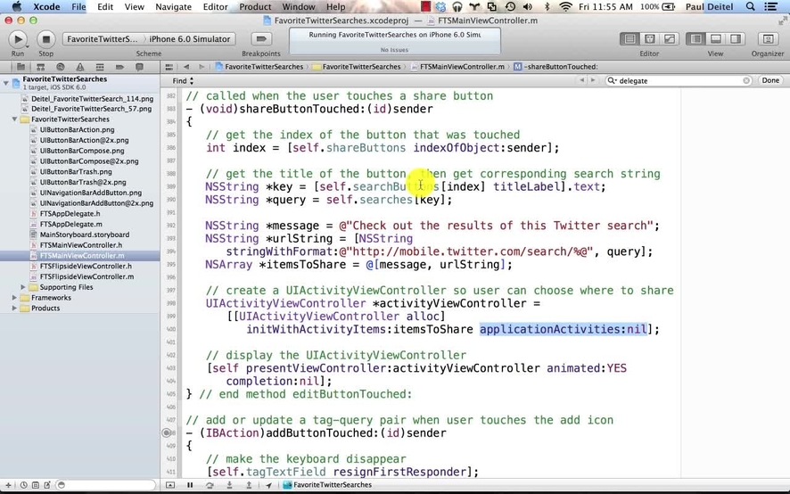Image resolution: width=790 pixels, height=494 pixels.
Task: Click Done in the find bar
Action: 770,80
